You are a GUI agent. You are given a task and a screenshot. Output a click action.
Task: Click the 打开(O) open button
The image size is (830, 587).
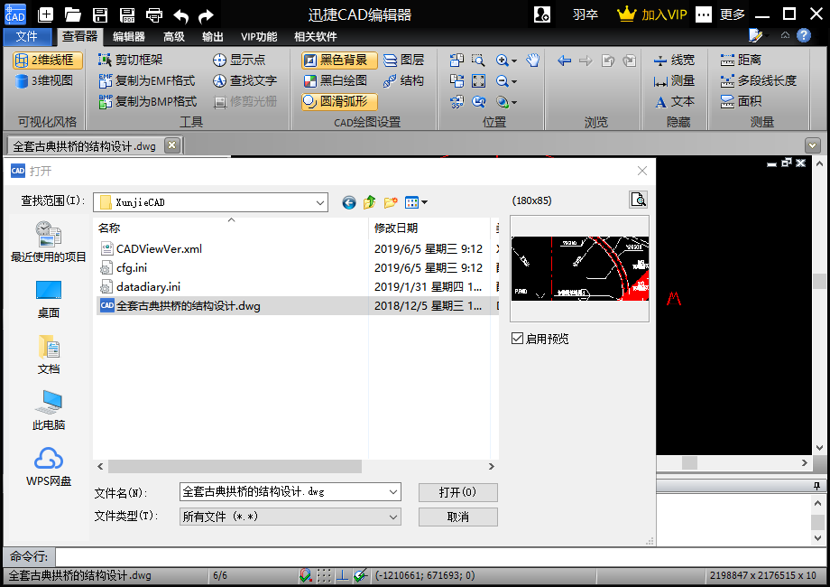pos(458,492)
